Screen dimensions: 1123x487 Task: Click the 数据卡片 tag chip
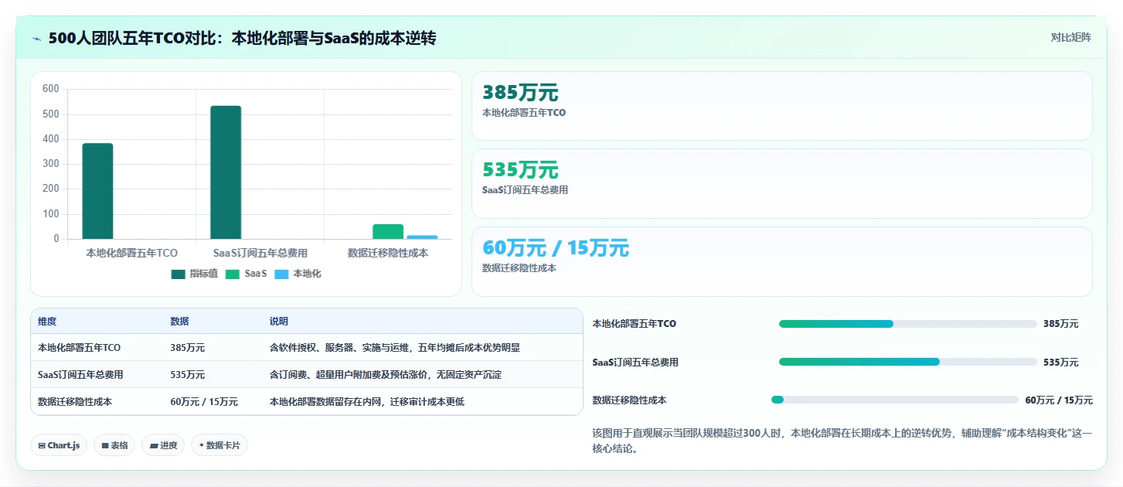point(219,445)
